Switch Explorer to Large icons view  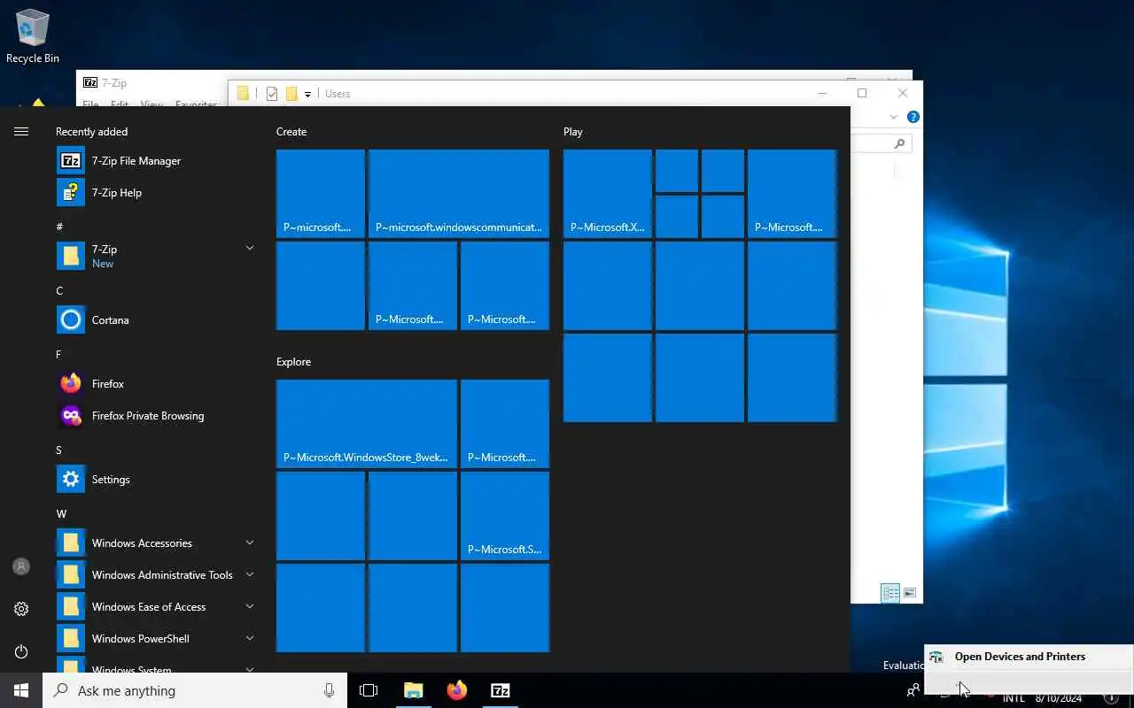[x=909, y=593]
